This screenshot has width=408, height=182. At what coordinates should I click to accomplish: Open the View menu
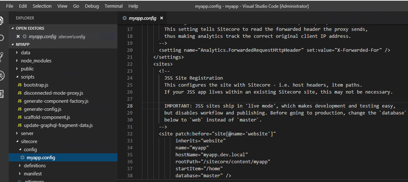point(62,6)
